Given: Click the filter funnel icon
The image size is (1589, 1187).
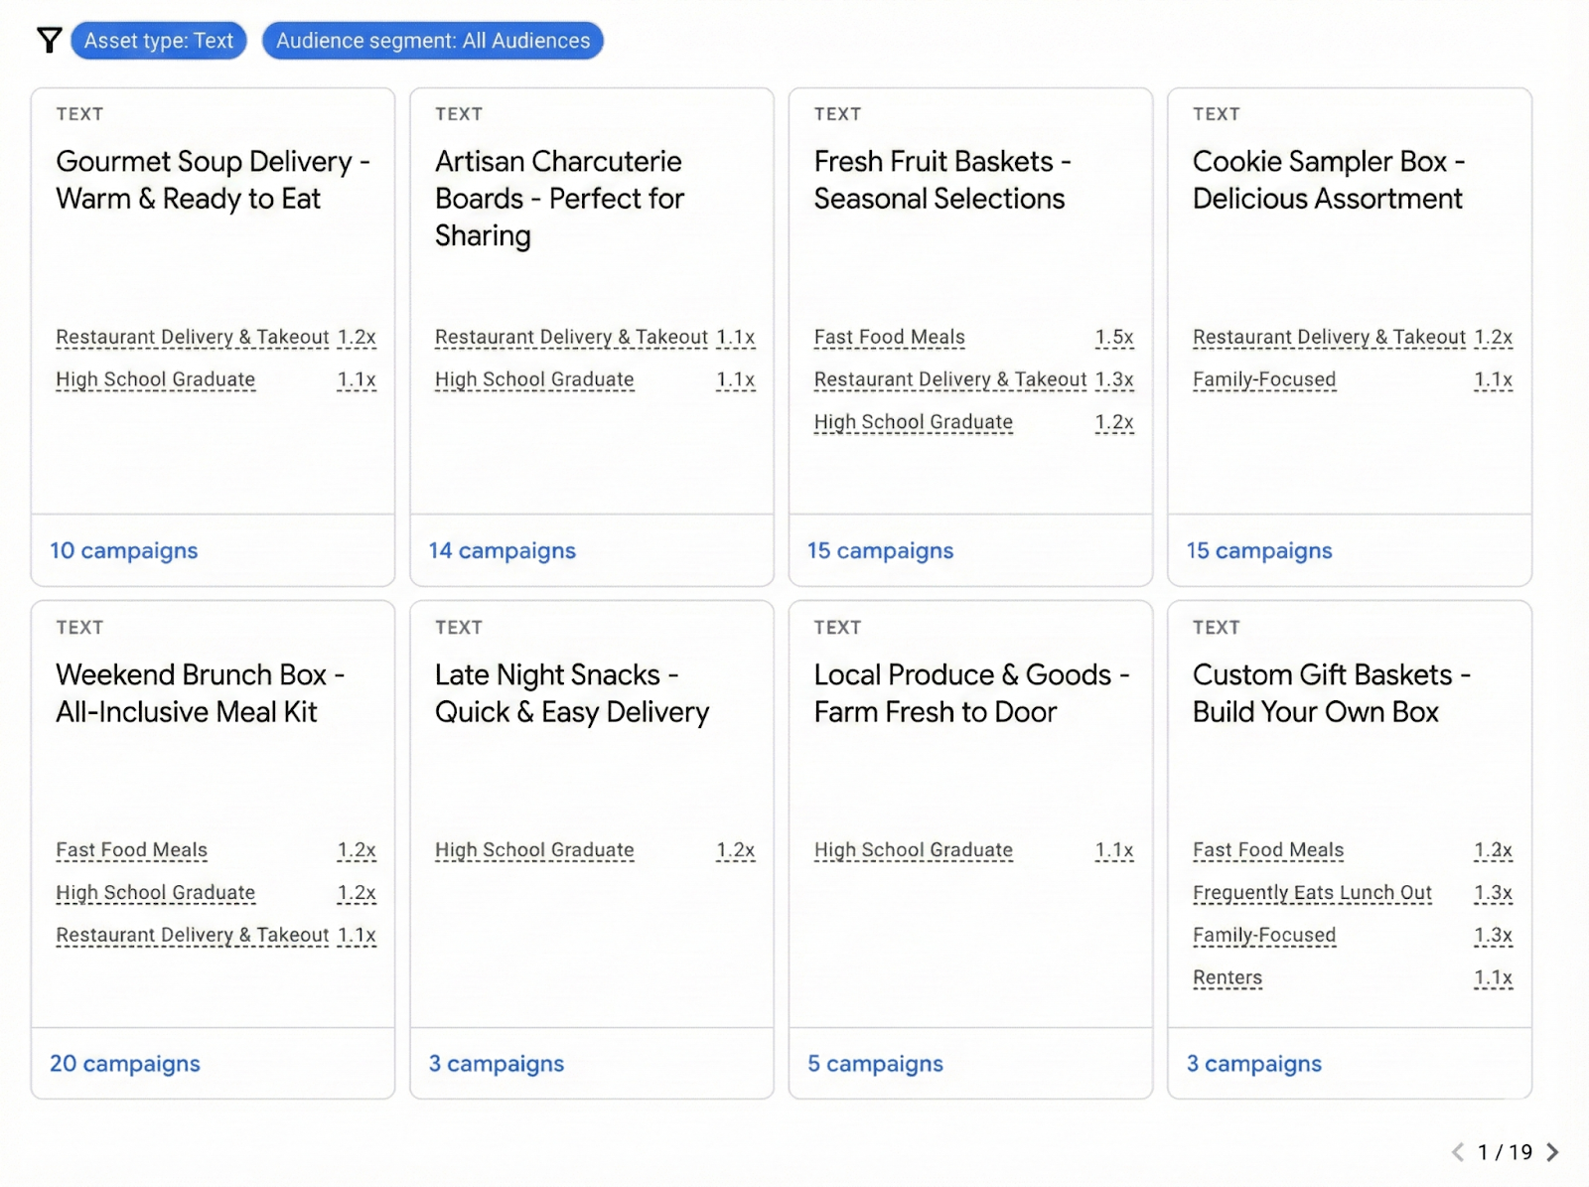Looking at the screenshot, I should coord(49,41).
